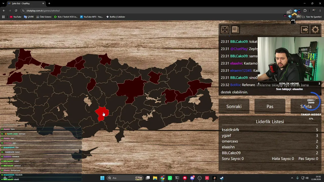This screenshot has height=182, width=324.
Task: Click the Hata Sayısı counter
Action: (283, 159)
